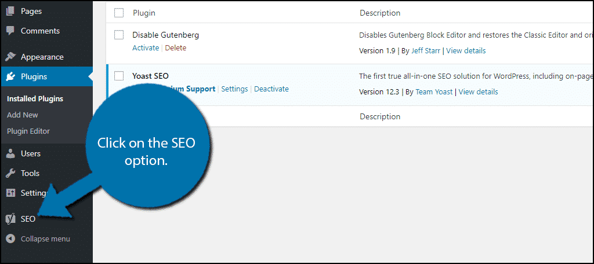Open Add New plugin submenu
The image size is (594, 264).
23,115
